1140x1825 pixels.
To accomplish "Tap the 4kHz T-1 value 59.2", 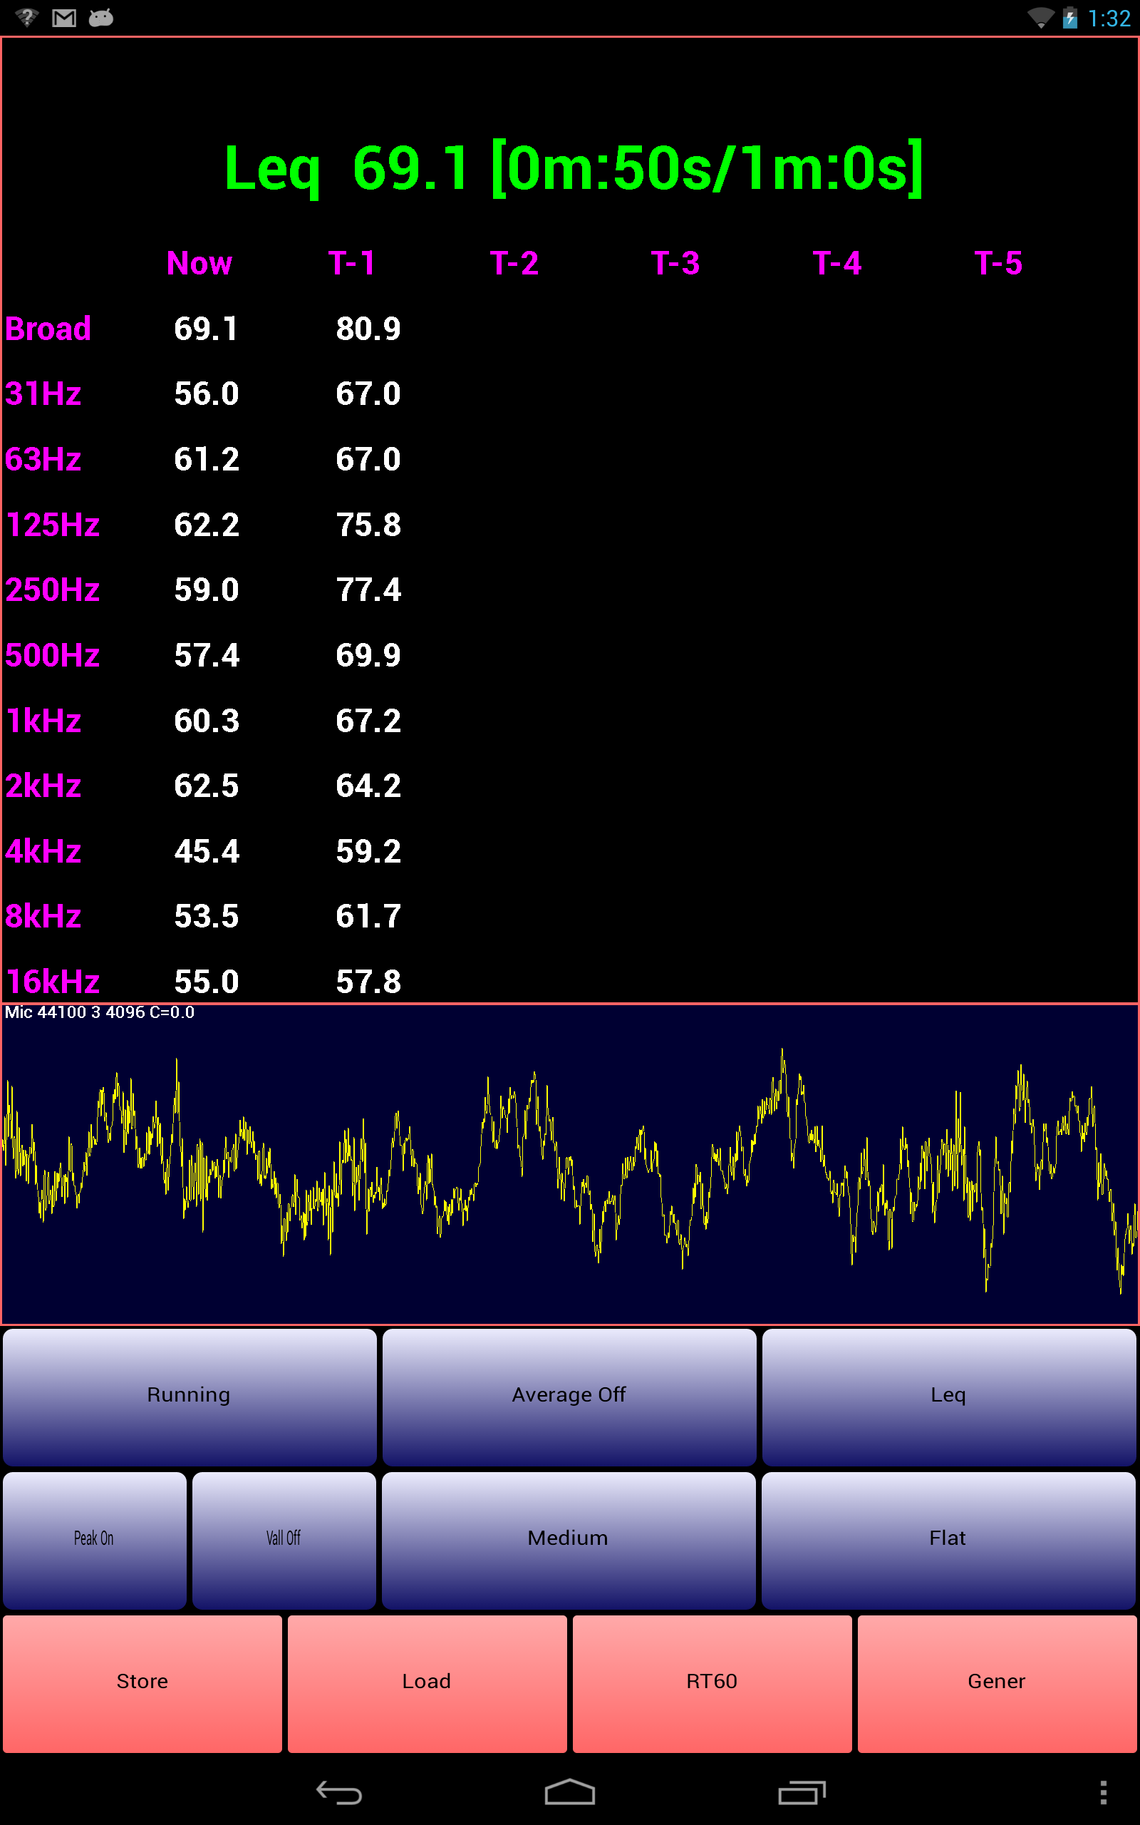I will (368, 851).
